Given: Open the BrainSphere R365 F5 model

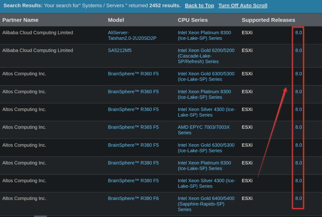Looking at the screenshot, I should point(133,127).
